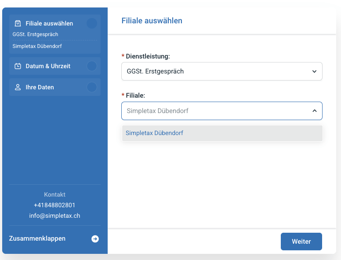The height and width of the screenshot is (260, 341).
Task: Click the status circle on Datum & Uhrzeit step
Action: 92,66
